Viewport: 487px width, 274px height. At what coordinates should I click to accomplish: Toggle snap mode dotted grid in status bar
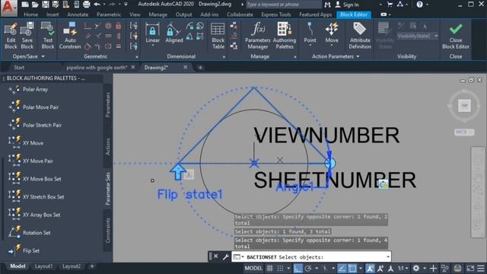click(280, 268)
